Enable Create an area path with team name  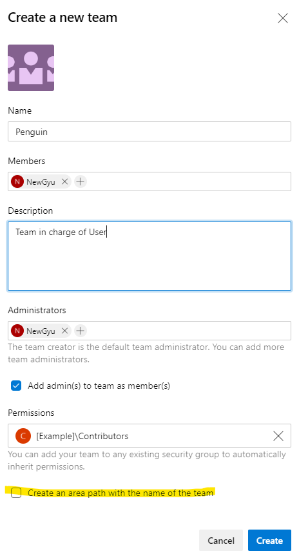(x=16, y=493)
